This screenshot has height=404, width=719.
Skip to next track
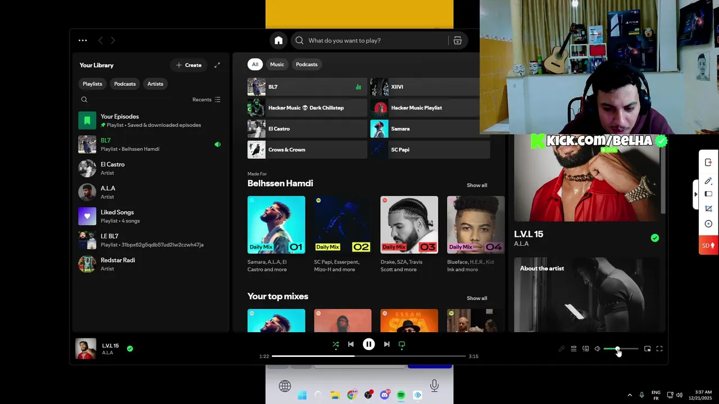pyautogui.click(x=386, y=345)
